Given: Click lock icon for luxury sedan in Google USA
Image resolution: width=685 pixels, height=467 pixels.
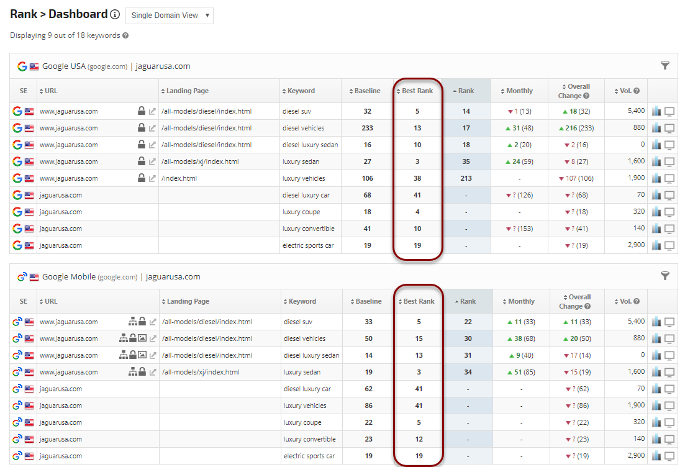Looking at the screenshot, I should (142, 161).
